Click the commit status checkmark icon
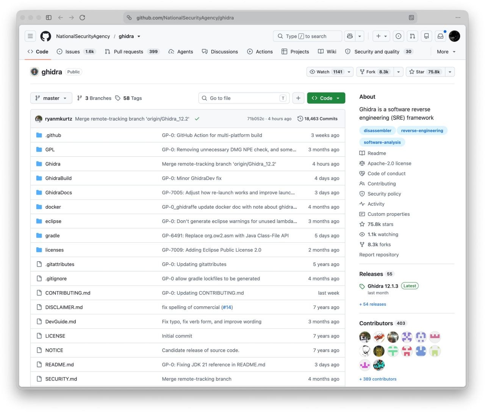The height and width of the screenshot is (412, 485). click(x=197, y=119)
